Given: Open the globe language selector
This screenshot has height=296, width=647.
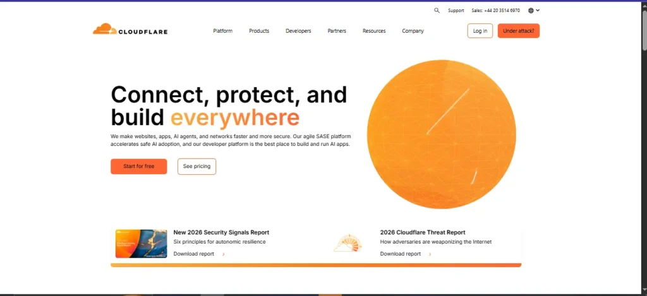Looking at the screenshot, I should tap(533, 11).
